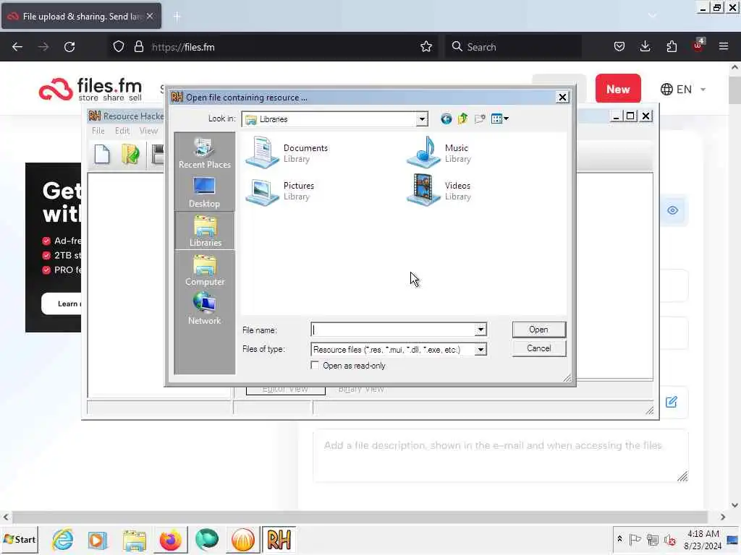
Task: Launch Internet Explorer from taskbar
Action: 62,539
